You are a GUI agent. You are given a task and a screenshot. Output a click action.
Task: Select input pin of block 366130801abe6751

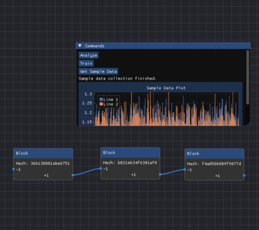pos(14,169)
